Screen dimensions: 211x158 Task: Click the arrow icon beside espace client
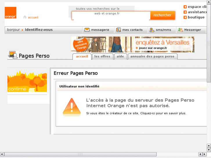(185, 7)
